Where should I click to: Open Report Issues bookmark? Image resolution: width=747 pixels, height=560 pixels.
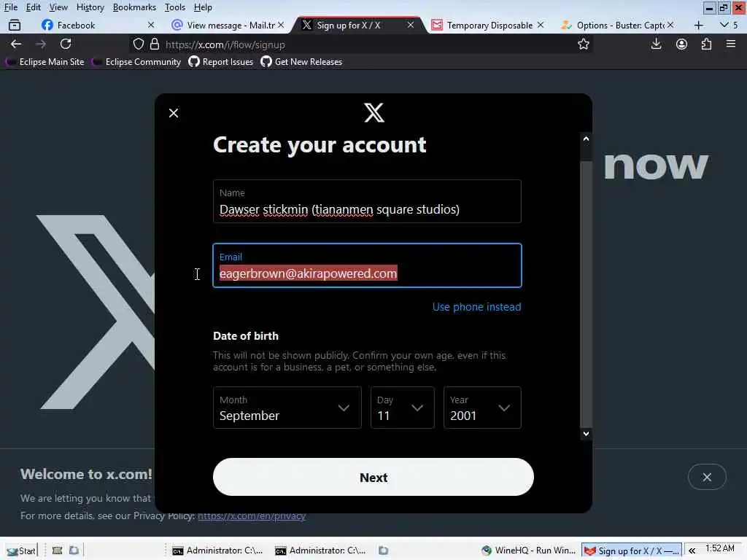pos(220,62)
